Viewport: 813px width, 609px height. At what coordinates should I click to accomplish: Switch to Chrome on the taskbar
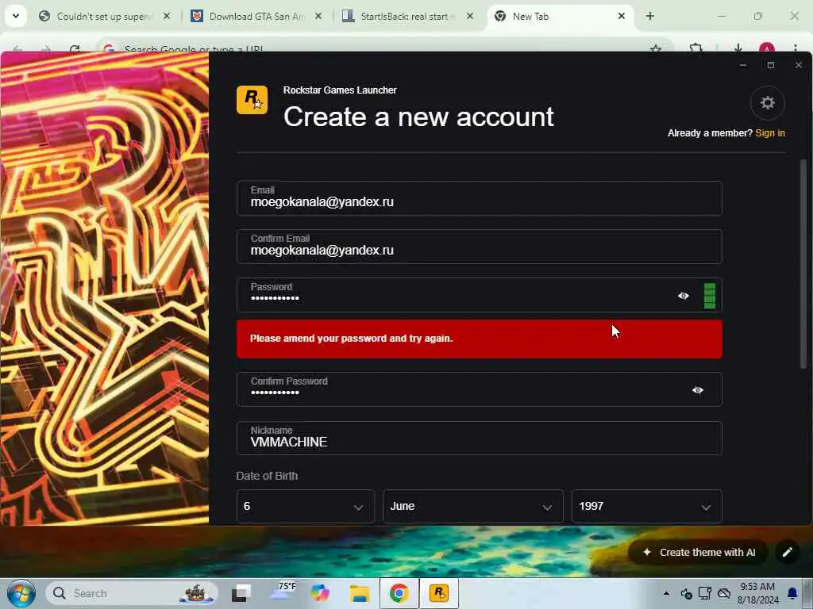399,593
